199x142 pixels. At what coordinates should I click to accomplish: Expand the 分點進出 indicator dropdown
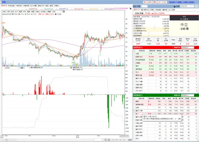11,68
